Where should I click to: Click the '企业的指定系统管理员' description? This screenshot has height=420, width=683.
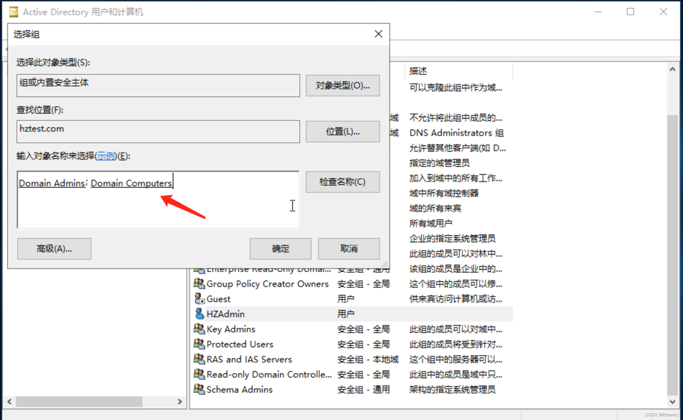coord(452,239)
